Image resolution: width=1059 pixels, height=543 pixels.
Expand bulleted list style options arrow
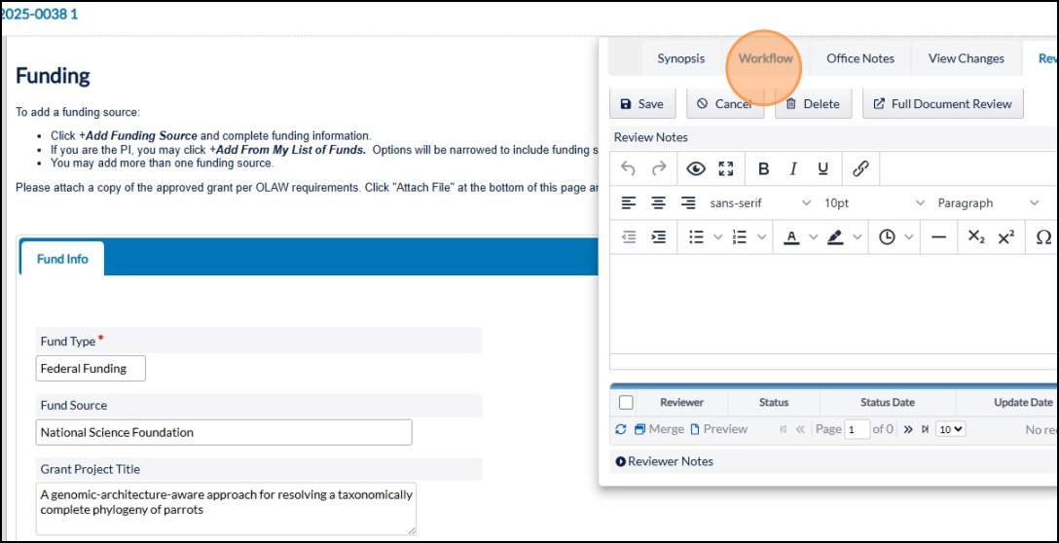click(x=717, y=237)
